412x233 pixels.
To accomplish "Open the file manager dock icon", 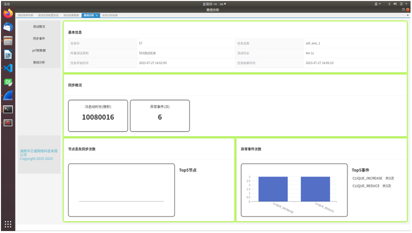I will tap(8, 40).
